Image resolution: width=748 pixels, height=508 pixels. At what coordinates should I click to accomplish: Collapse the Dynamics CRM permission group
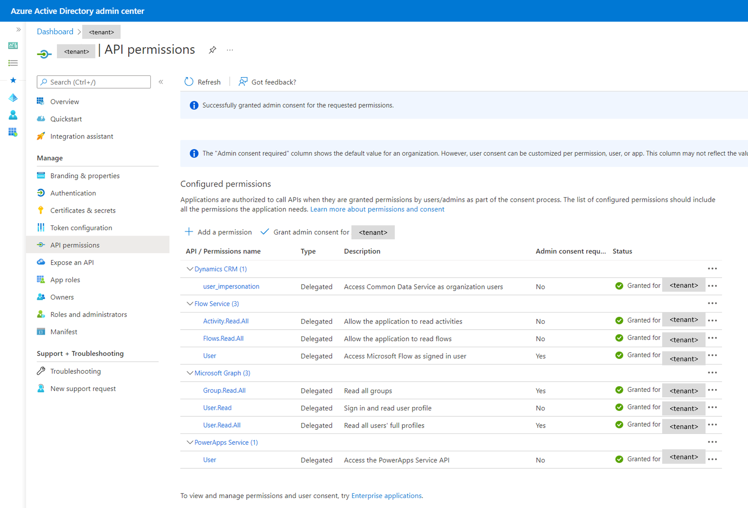[x=190, y=269]
